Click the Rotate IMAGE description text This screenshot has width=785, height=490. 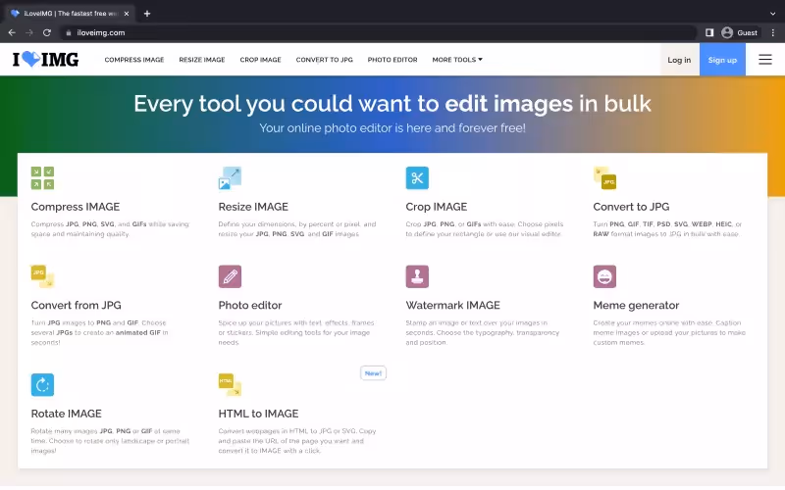click(110, 440)
